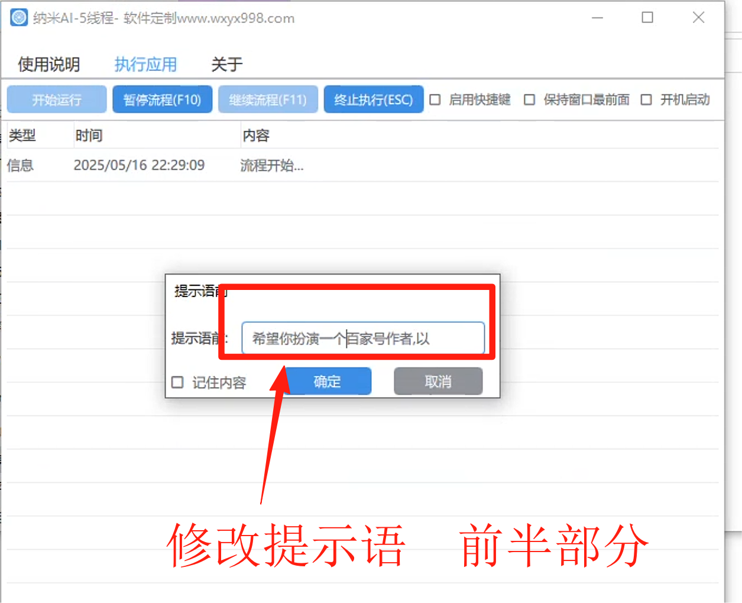The height and width of the screenshot is (603, 742).
Task: Resume the flow with 继续流程(F11)
Action: [268, 99]
